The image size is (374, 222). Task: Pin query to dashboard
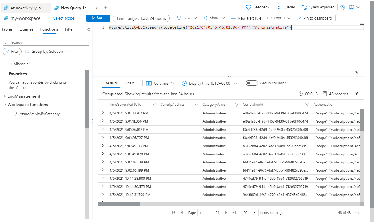(x=314, y=18)
